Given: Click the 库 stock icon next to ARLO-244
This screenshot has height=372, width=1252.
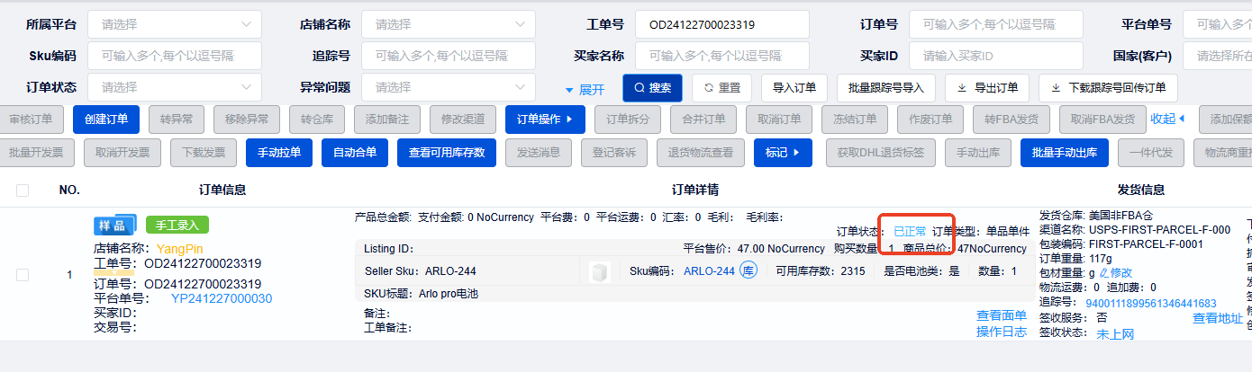Looking at the screenshot, I should (x=748, y=271).
